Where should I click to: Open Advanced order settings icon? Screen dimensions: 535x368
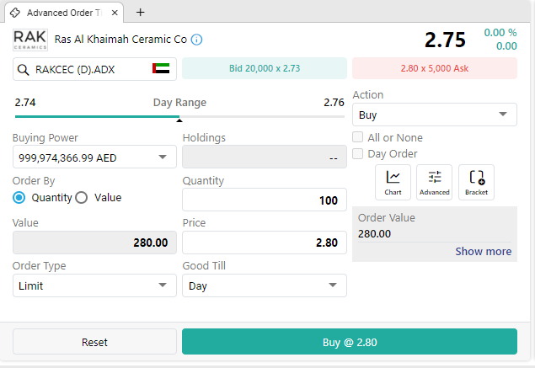coord(435,182)
